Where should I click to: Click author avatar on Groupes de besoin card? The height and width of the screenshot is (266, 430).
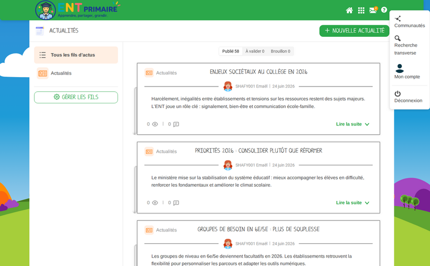(x=228, y=243)
